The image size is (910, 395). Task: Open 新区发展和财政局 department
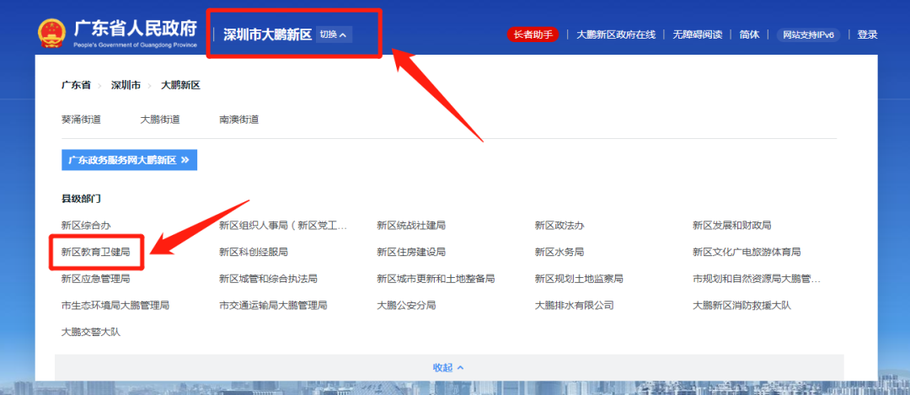732,225
